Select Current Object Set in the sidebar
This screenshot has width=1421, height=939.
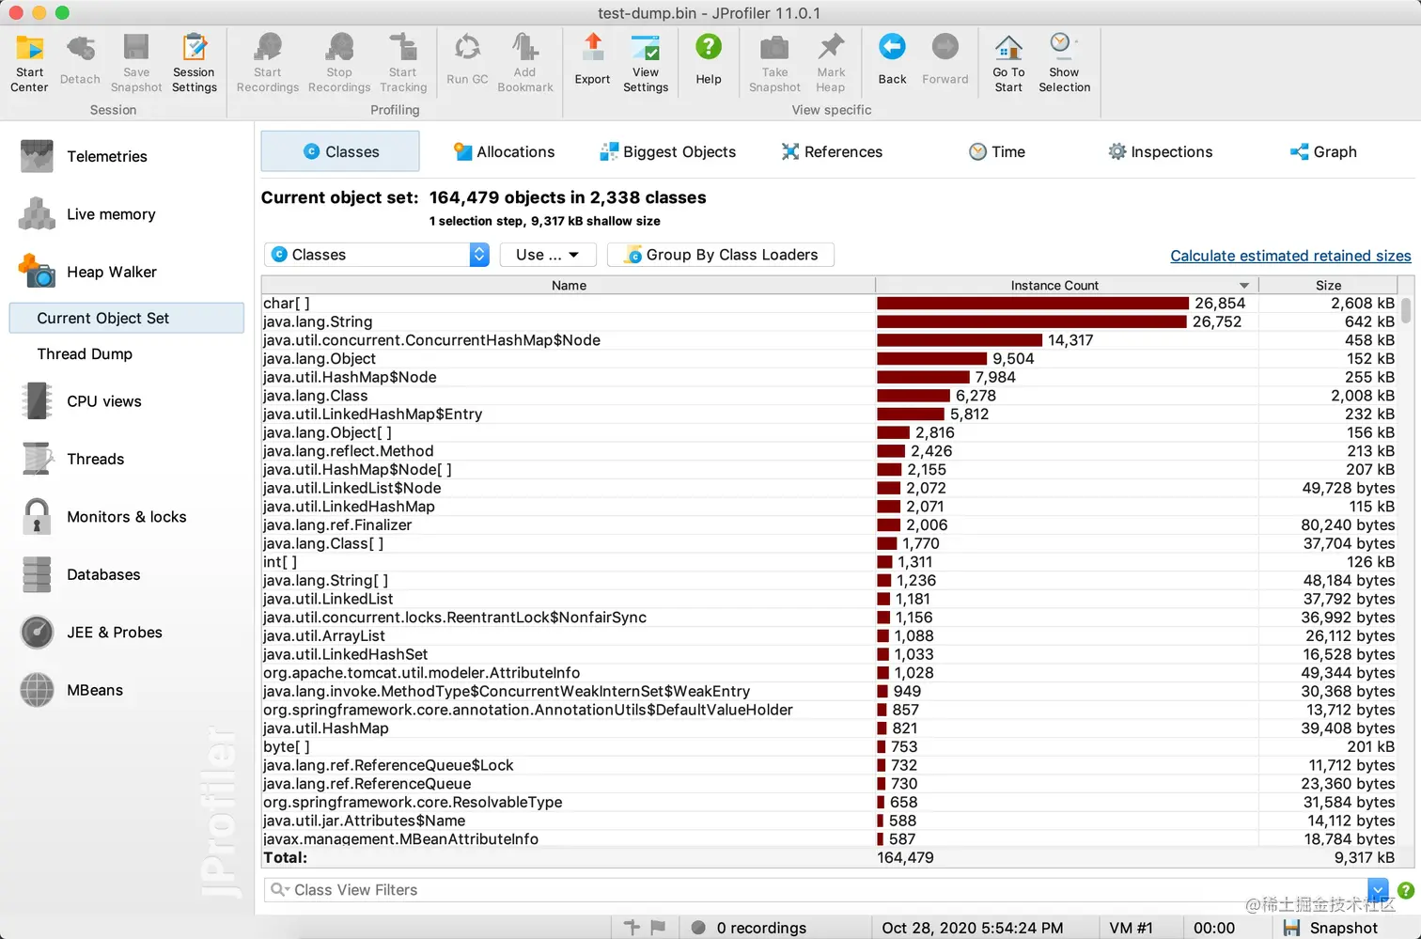[127, 318]
